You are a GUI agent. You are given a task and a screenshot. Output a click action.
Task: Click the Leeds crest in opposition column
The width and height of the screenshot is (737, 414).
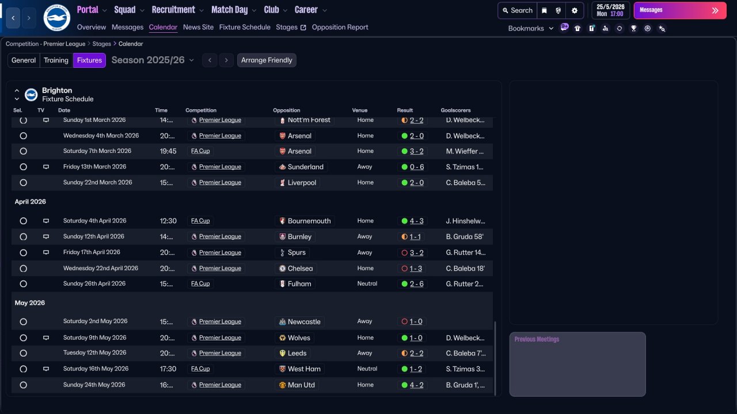pos(282,353)
